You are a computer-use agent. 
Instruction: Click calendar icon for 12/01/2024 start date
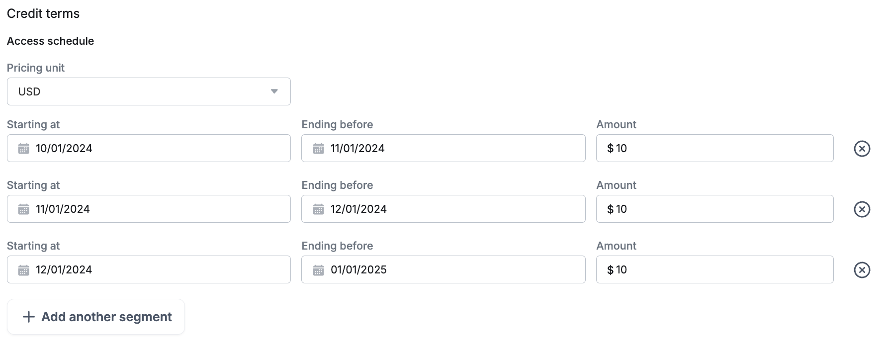(x=23, y=270)
